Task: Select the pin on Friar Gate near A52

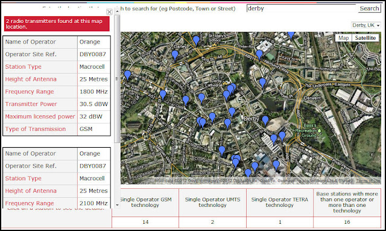Action: coord(163,95)
